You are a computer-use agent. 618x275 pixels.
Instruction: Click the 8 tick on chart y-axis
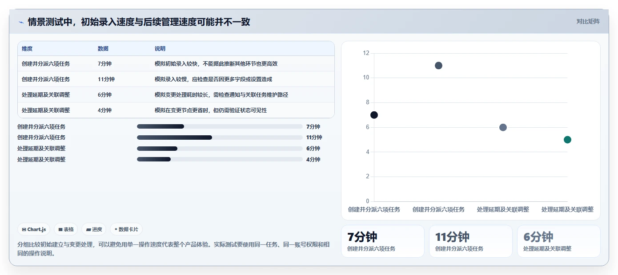click(368, 102)
